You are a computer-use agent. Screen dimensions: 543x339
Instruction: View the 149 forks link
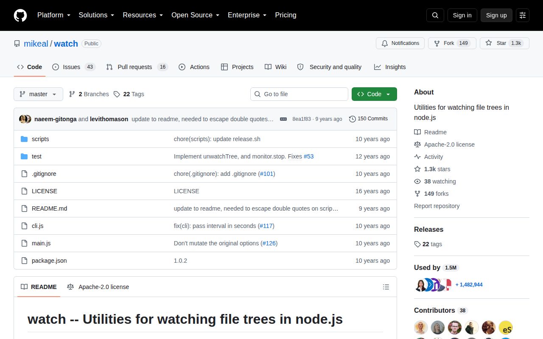coord(431,194)
